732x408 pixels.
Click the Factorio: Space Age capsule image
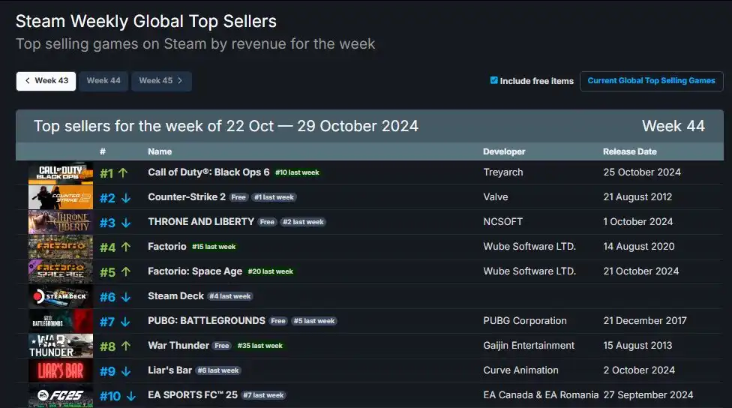pos(61,271)
